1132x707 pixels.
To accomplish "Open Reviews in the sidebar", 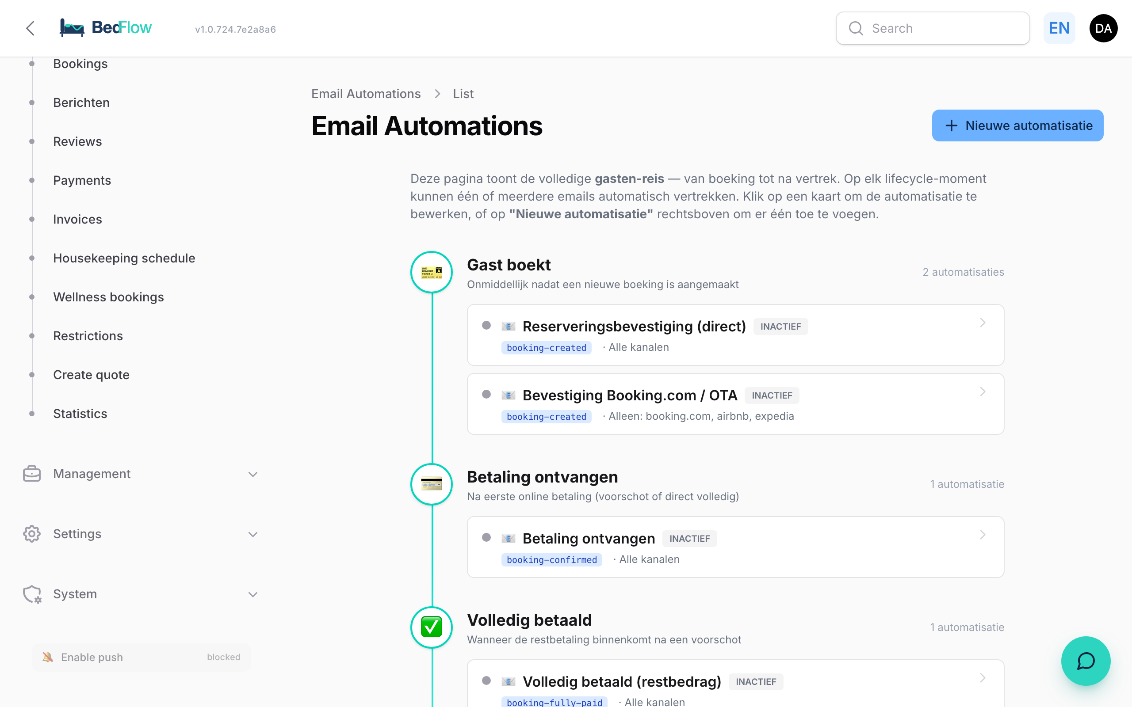I will [77, 141].
